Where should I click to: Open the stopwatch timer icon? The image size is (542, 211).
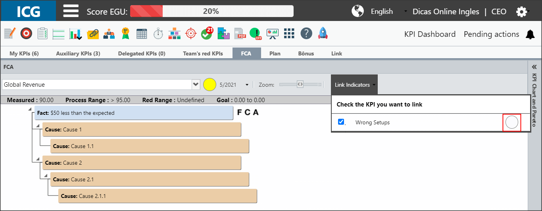[158, 34]
